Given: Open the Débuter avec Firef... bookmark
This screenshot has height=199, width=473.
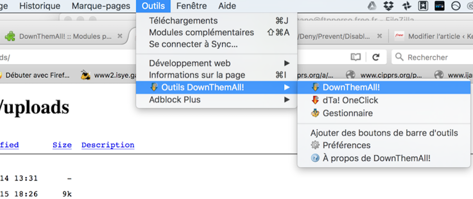Looking at the screenshot, I should [34, 75].
